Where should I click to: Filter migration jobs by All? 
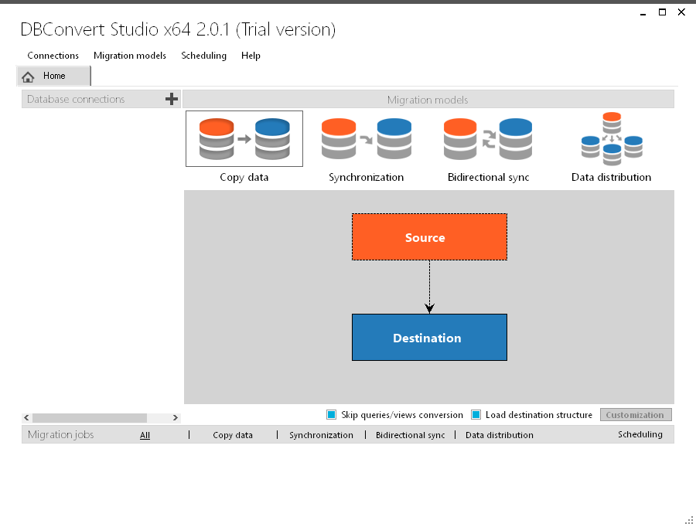[x=145, y=434]
